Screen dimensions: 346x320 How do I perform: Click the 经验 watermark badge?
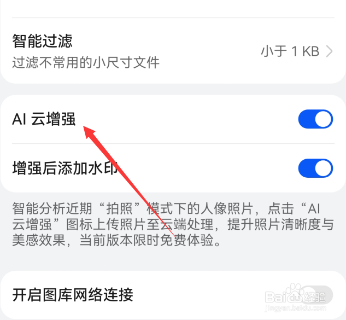click(315, 297)
